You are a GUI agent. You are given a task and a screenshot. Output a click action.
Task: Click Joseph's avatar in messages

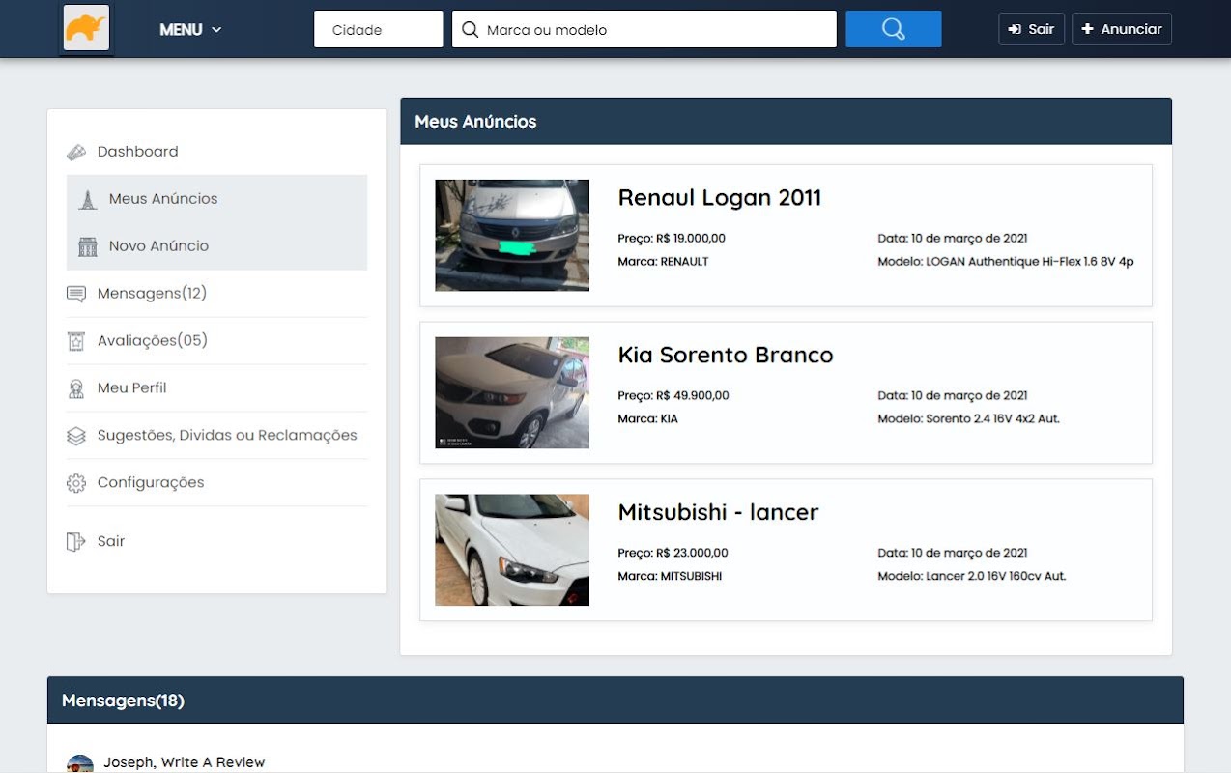coord(80,764)
